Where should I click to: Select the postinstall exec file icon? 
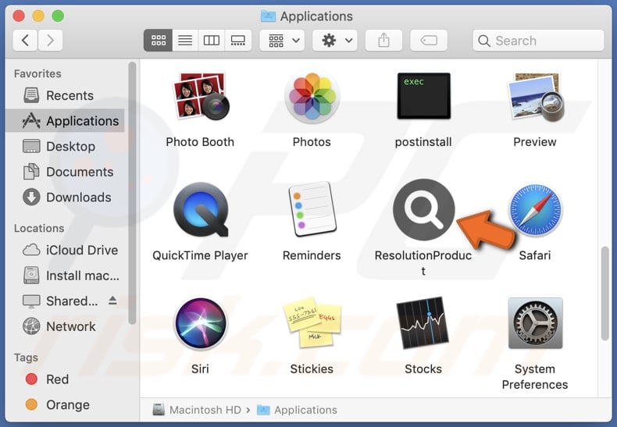423,96
